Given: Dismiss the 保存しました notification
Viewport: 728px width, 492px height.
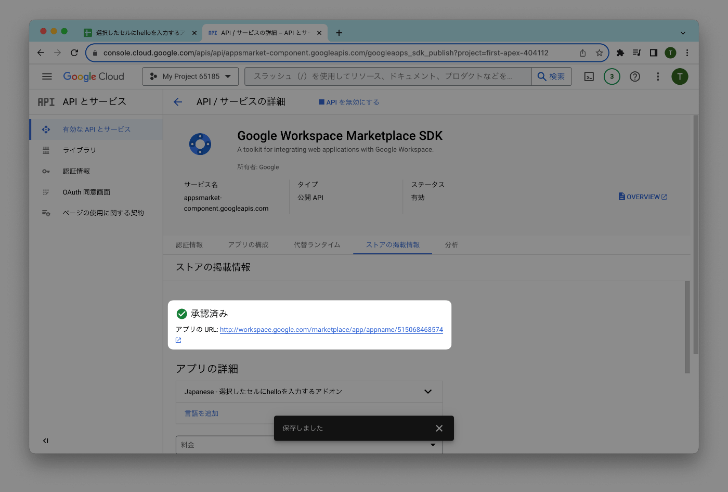Looking at the screenshot, I should [x=439, y=428].
